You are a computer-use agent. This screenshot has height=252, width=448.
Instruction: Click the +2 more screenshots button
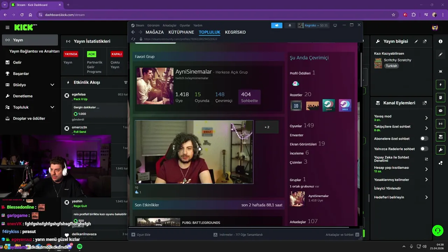(x=267, y=127)
